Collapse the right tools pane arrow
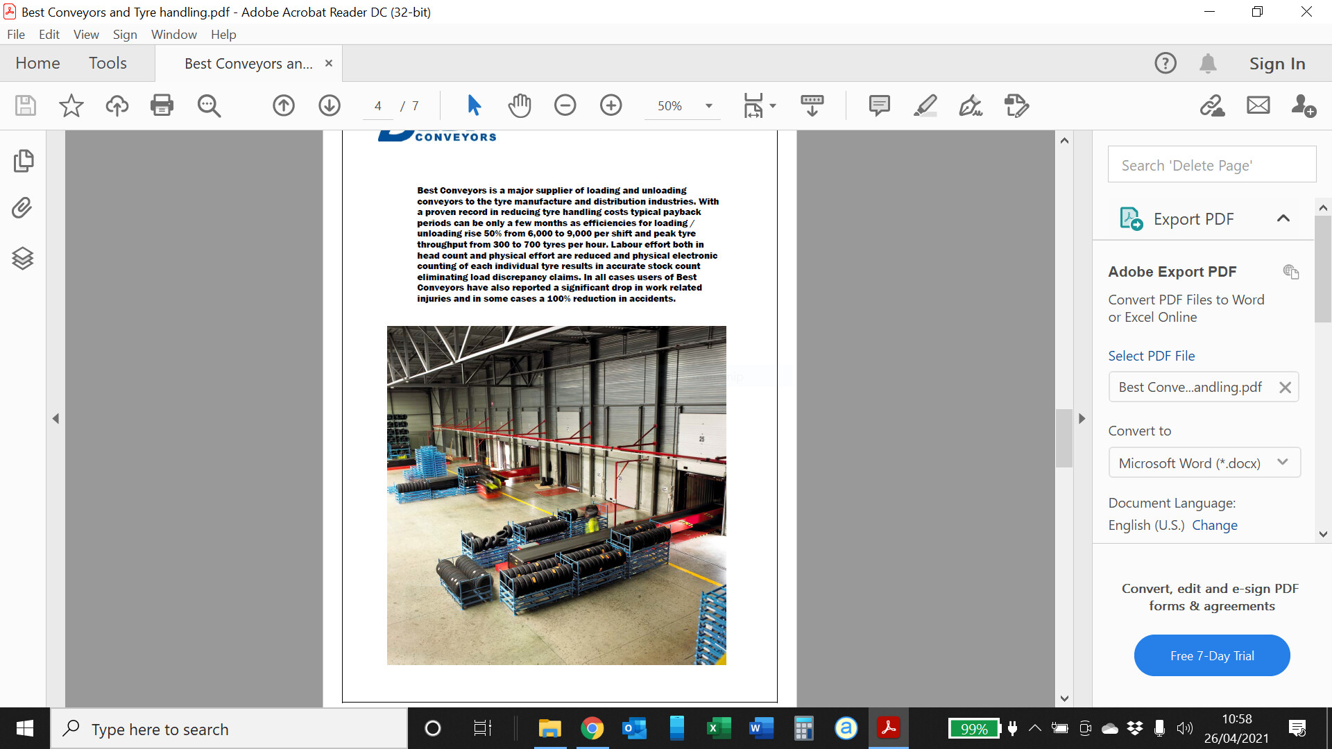1332x749 pixels. 1082,419
